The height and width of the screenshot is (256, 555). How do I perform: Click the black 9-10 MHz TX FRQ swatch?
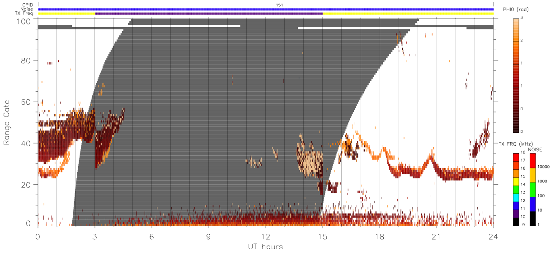tap(516, 222)
